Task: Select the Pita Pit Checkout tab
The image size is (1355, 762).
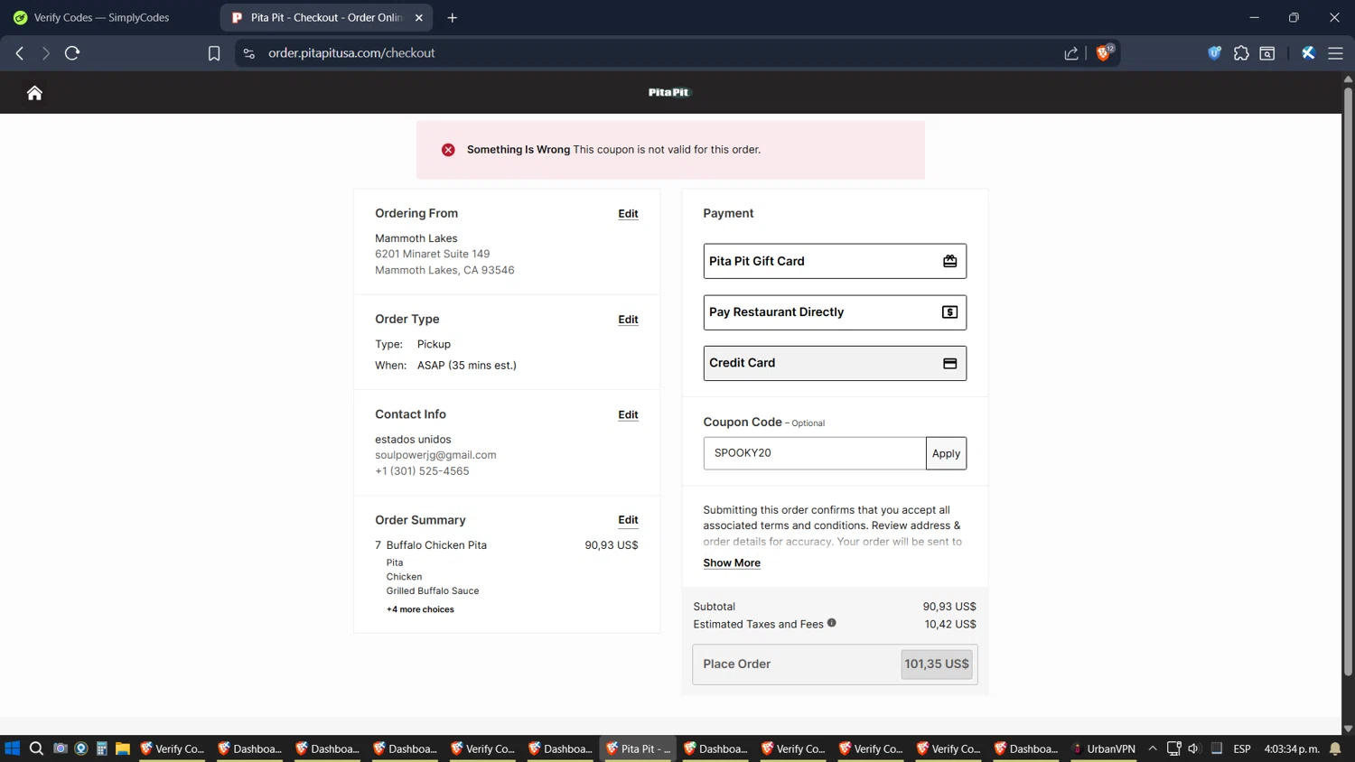Action: point(325,18)
